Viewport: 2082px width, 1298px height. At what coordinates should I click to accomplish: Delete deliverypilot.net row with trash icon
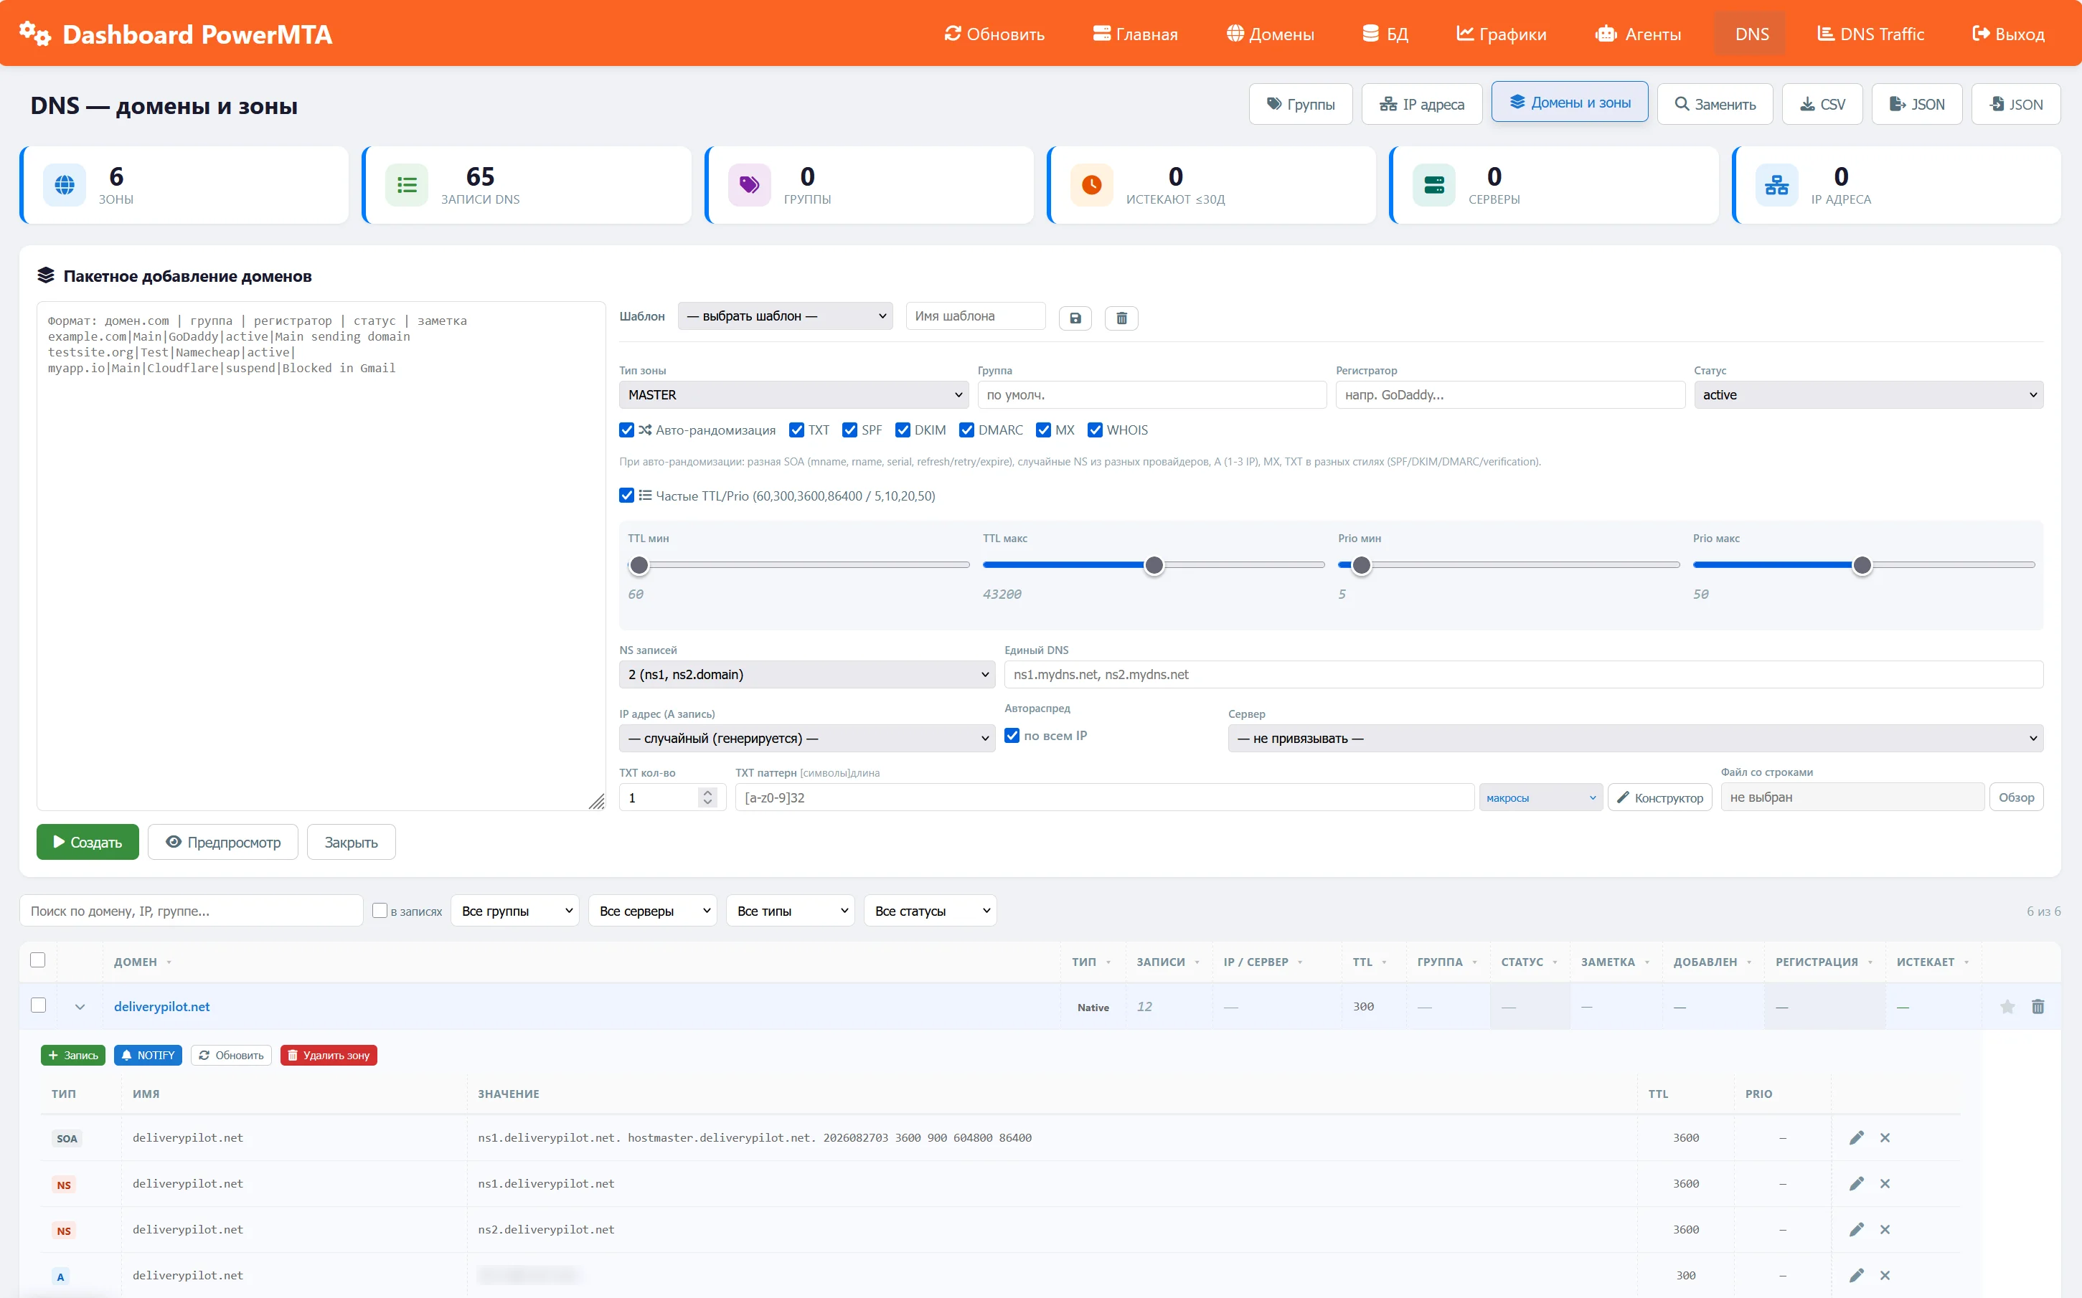pyautogui.click(x=2038, y=1006)
